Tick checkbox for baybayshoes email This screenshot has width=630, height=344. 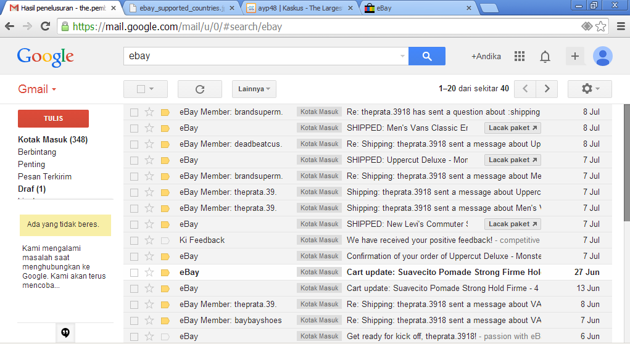pyautogui.click(x=134, y=321)
